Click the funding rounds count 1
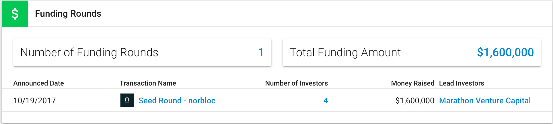 coord(261,52)
